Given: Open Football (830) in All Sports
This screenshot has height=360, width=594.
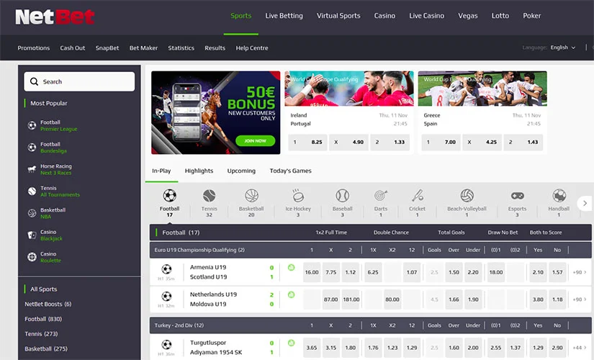Looking at the screenshot, I should 43,319.
